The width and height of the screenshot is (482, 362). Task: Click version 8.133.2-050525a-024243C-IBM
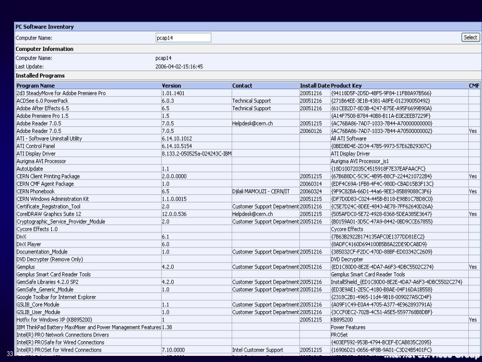[197, 154]
